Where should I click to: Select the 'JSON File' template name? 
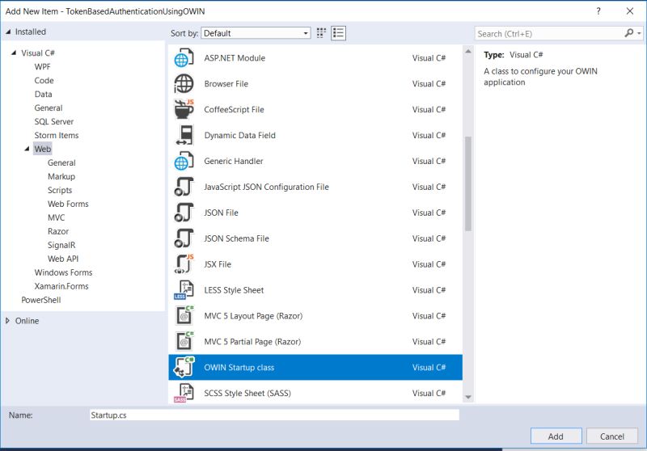(221, 213)
